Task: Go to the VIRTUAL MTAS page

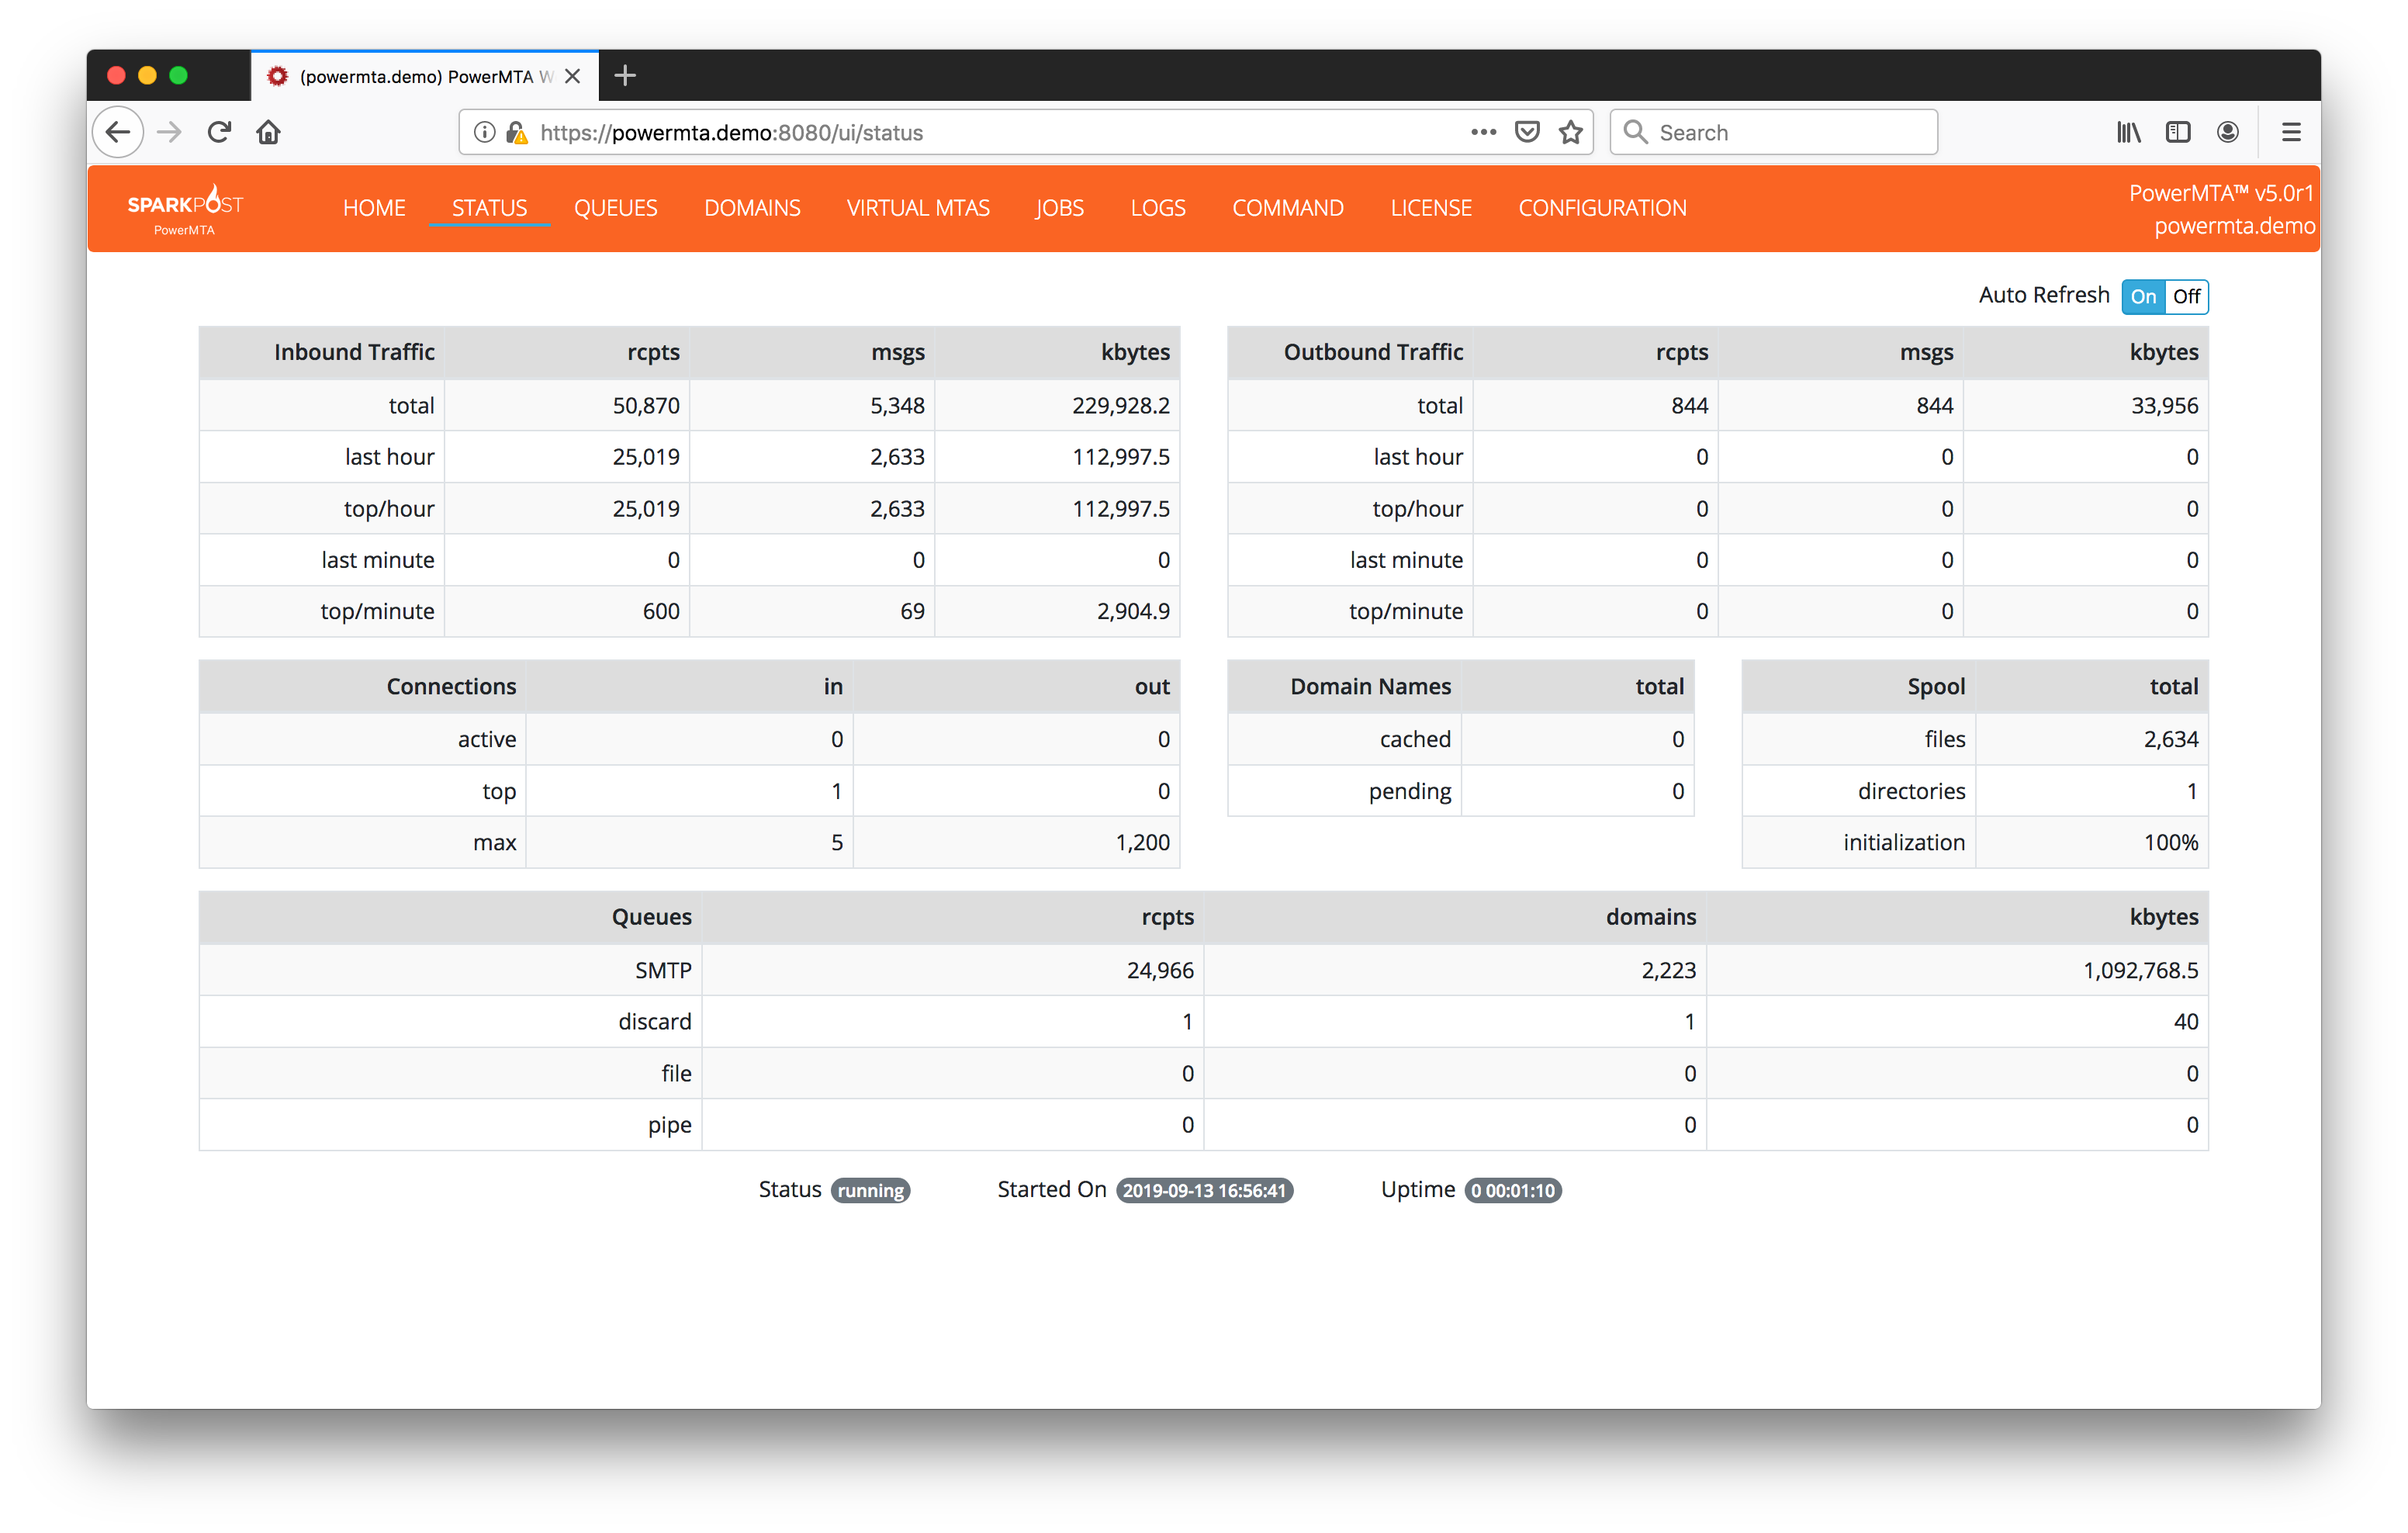Action: coord(917,208)
